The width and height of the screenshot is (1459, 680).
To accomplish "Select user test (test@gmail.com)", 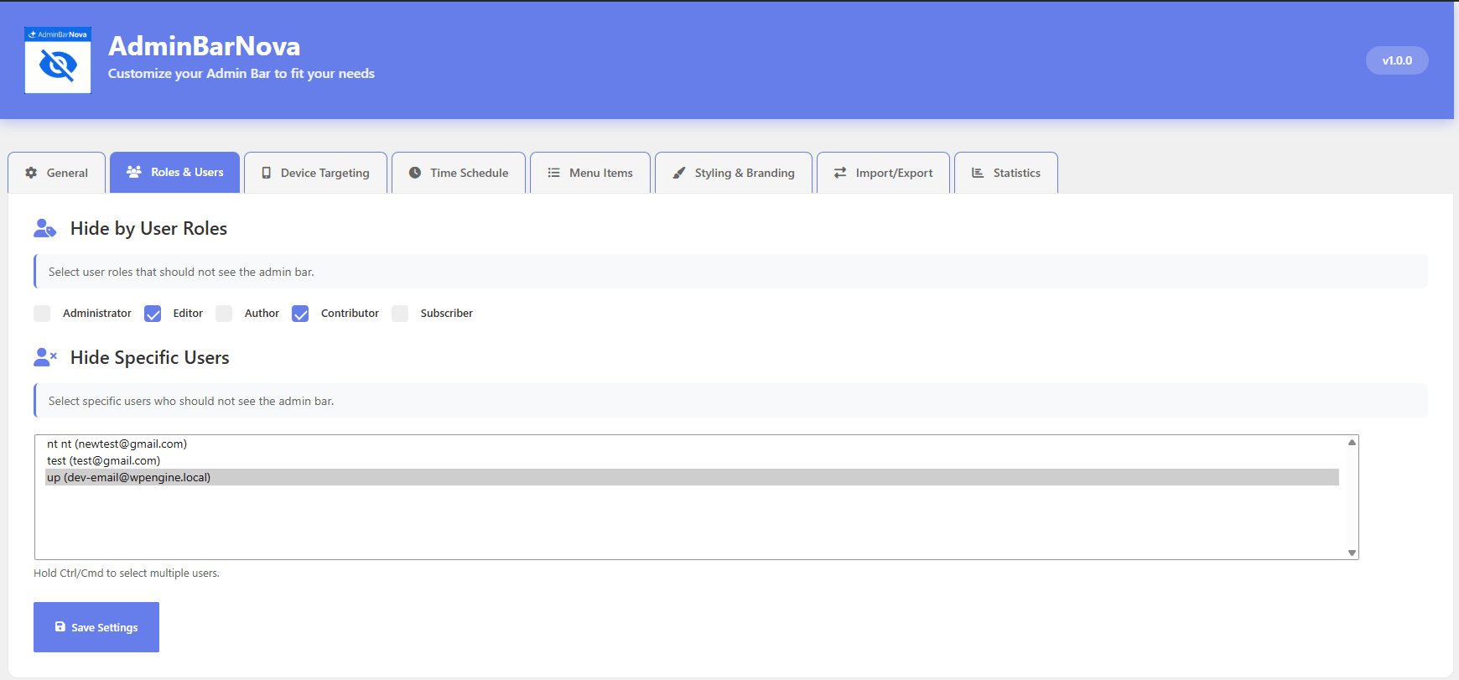I will 692,460.
